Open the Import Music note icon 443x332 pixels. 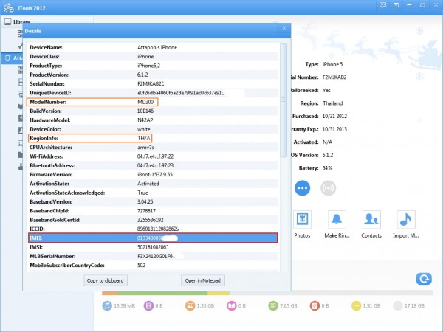(406, 219)
